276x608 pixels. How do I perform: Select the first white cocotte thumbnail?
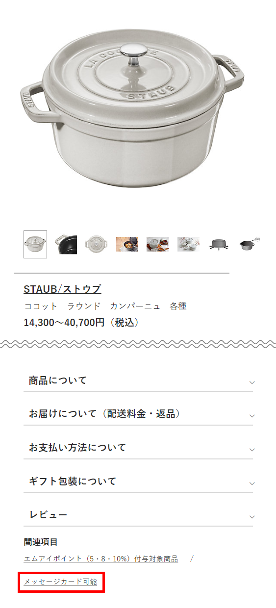[35, 244]
